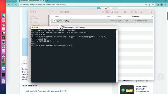The height and width of the screenshot is (94, 168).
Task: Open Chrome profile avatar
Action: click(162, 5)
